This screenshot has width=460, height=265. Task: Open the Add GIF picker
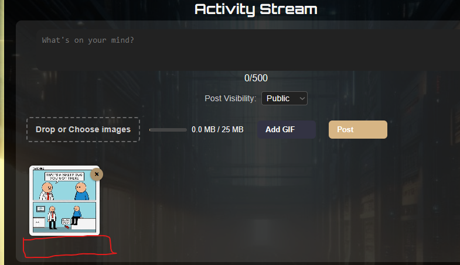pyautogui.click(x=287, y=129)
